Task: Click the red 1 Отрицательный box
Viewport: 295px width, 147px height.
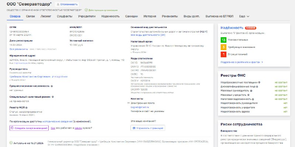Action: pyautogui.click(x=223, y=54)
